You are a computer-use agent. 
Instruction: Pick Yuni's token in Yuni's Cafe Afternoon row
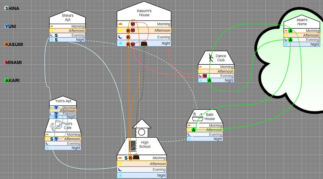coord(56,139)
